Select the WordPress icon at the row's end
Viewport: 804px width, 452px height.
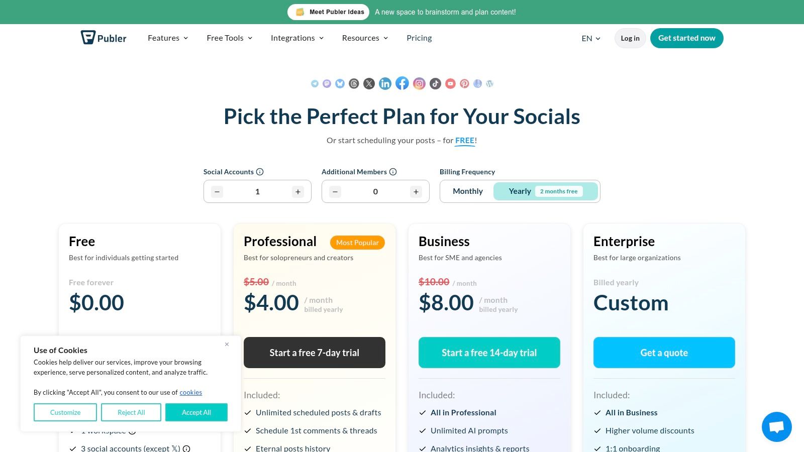tap(489, 83)
